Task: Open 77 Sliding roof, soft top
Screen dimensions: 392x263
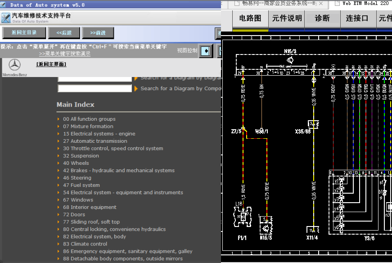Action: (x=91, y=222)
